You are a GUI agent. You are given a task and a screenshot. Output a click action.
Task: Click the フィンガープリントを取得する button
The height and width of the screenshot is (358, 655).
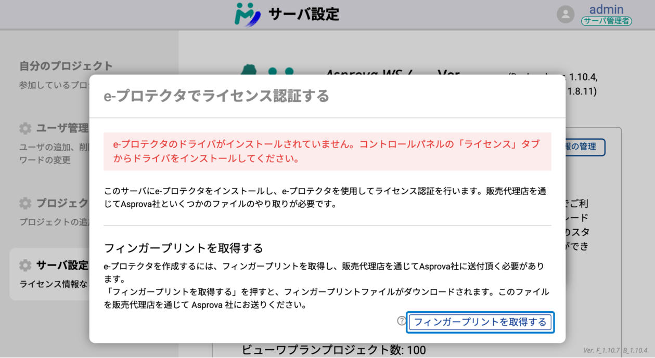point(480,322)
